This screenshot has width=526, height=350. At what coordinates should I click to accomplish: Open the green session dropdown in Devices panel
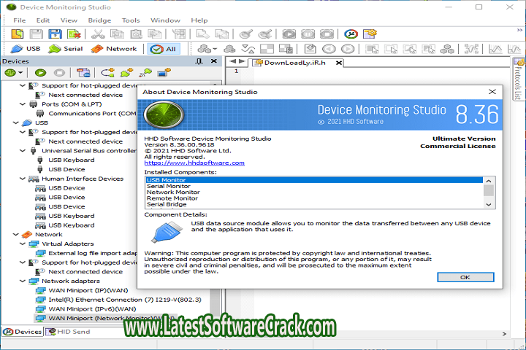point(13,73)
